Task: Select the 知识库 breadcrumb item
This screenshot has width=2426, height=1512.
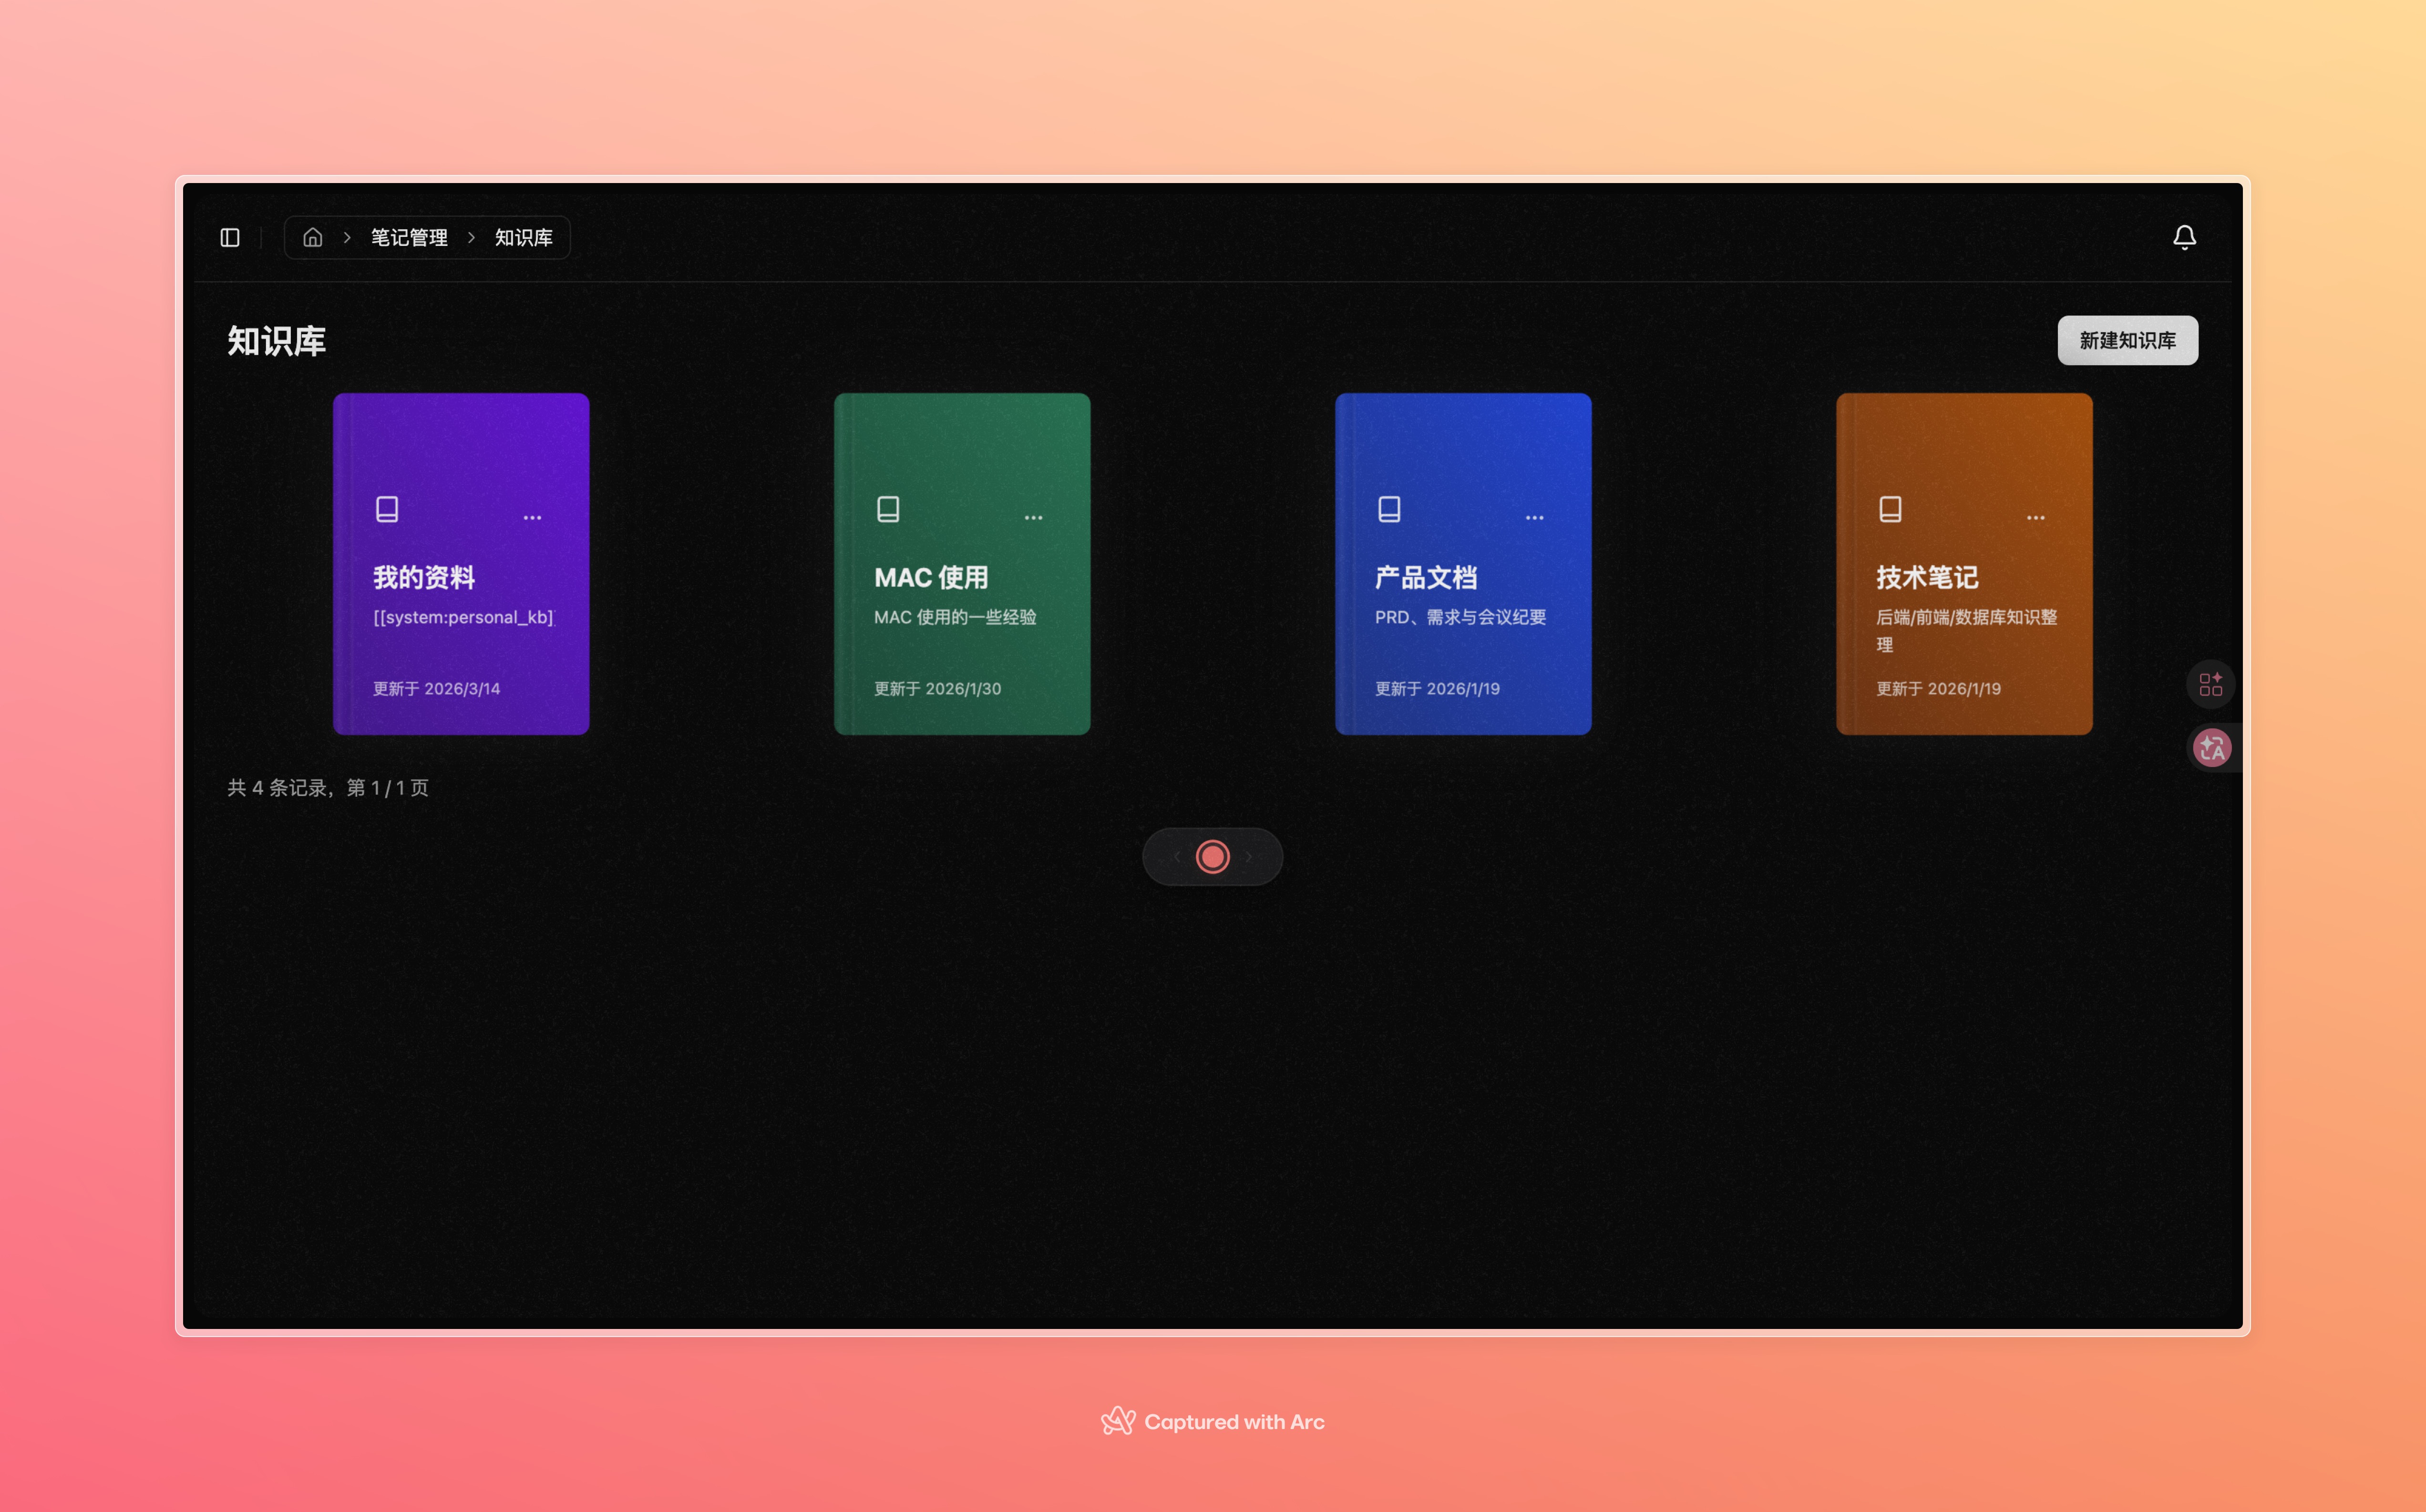Action: click(x=523, y=237)
